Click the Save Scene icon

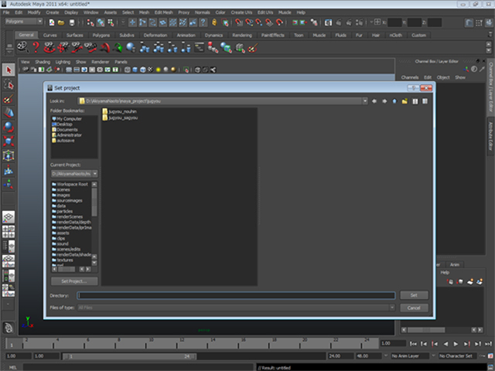(x=72, y=22)
